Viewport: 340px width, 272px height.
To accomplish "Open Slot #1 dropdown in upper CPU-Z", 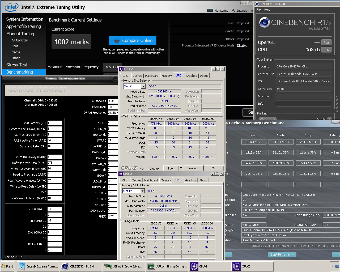I will (143, 86).
